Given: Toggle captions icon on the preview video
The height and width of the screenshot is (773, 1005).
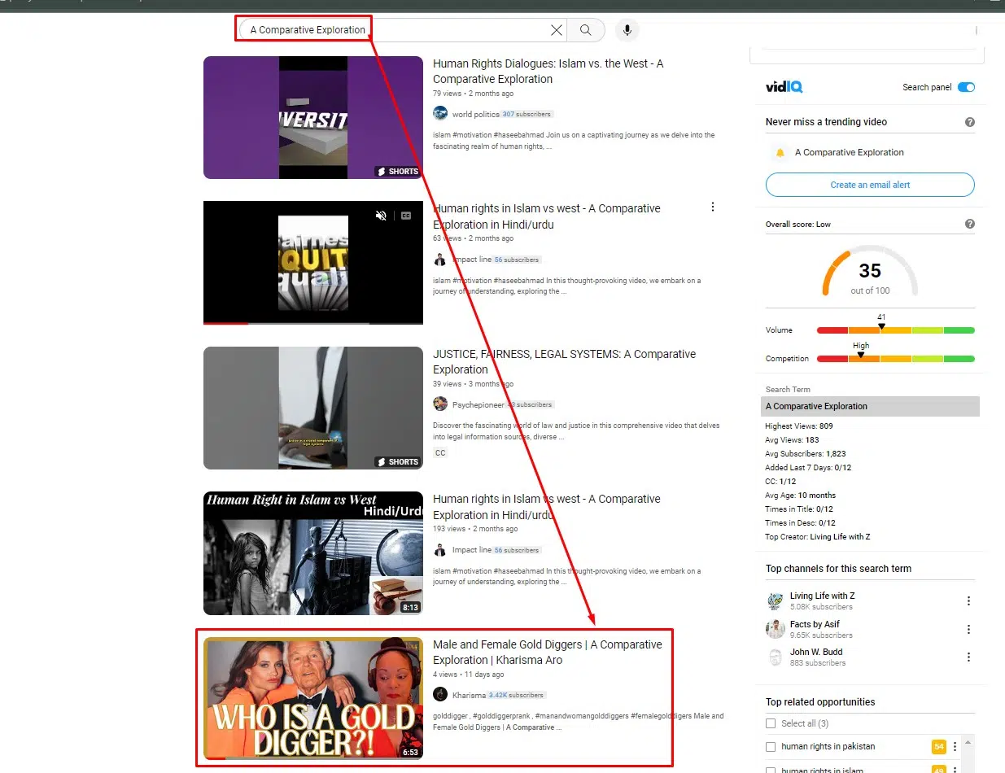Looking at the screenshot, I should [406, 216].
